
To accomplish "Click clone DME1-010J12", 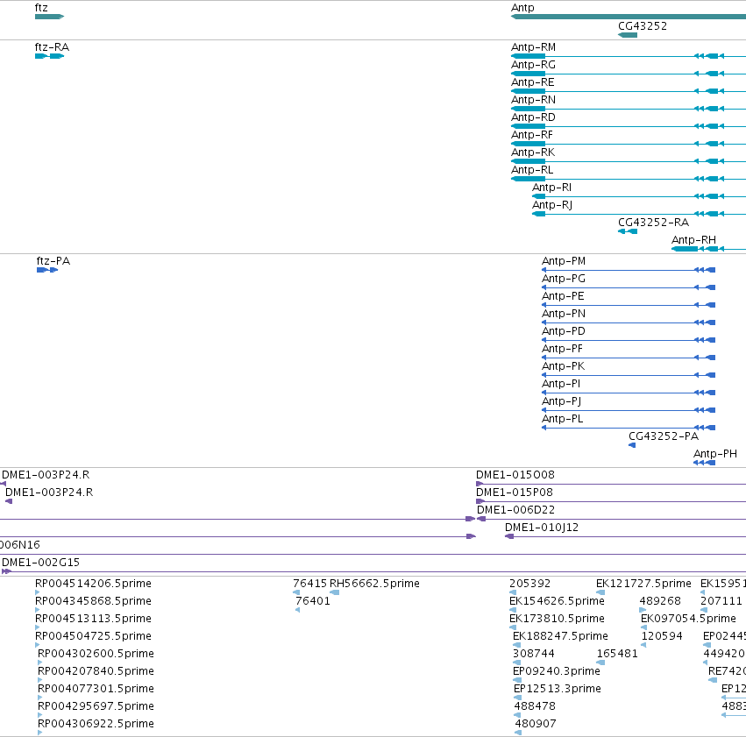I will [542, 528].
